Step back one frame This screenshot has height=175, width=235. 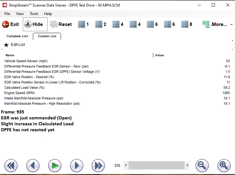[x=33, y=166]
